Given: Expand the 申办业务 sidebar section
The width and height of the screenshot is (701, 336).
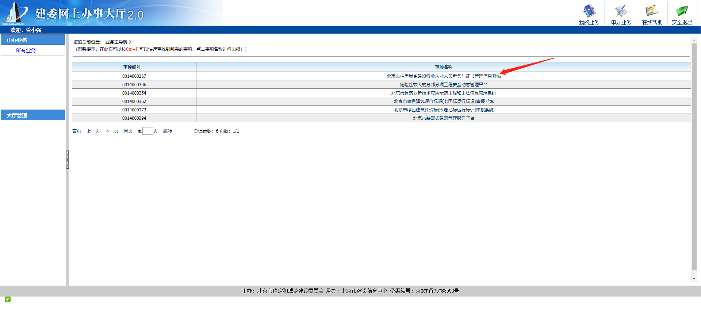Looking at the screenshot, I should [x=33, y=40].
